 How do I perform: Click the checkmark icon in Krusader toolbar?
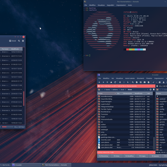click(x=153, y=82)
